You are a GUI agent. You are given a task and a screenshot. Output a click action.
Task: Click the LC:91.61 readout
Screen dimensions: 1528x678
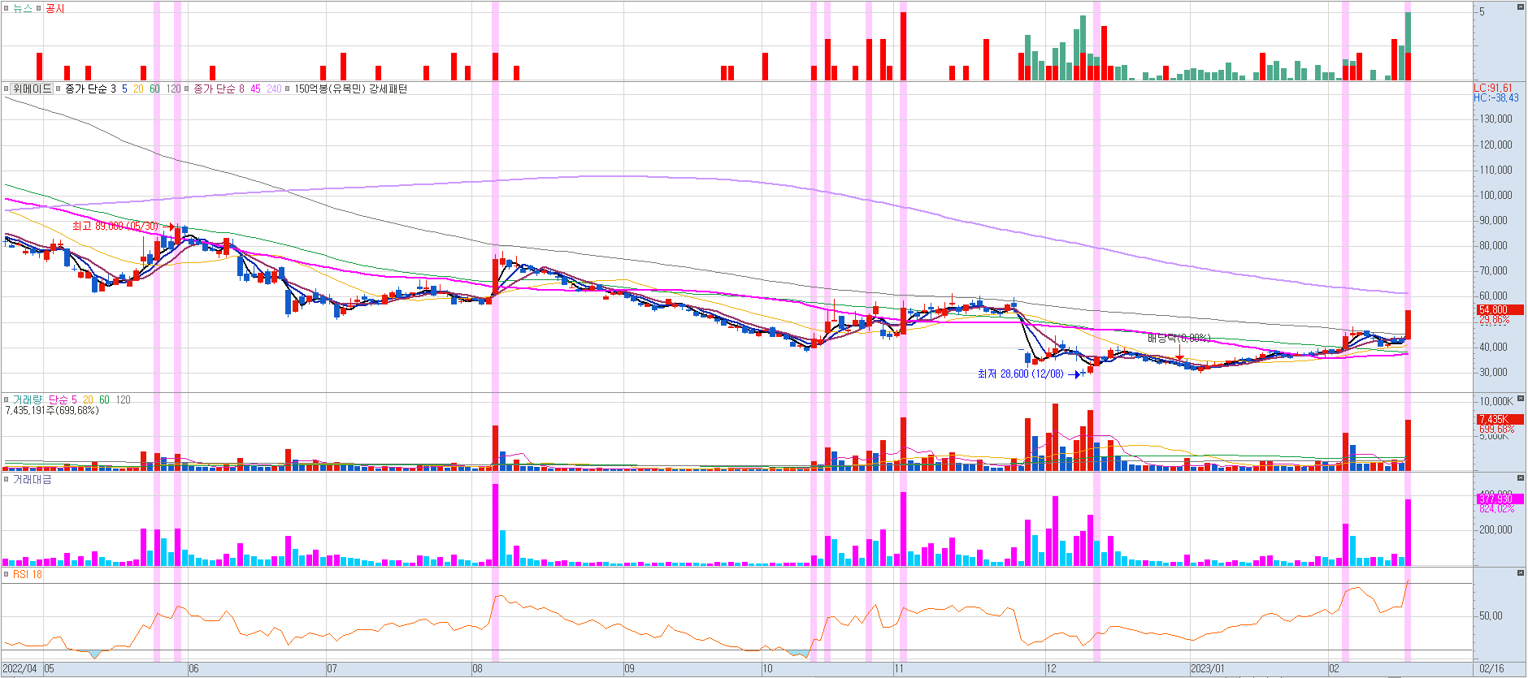1493,88
